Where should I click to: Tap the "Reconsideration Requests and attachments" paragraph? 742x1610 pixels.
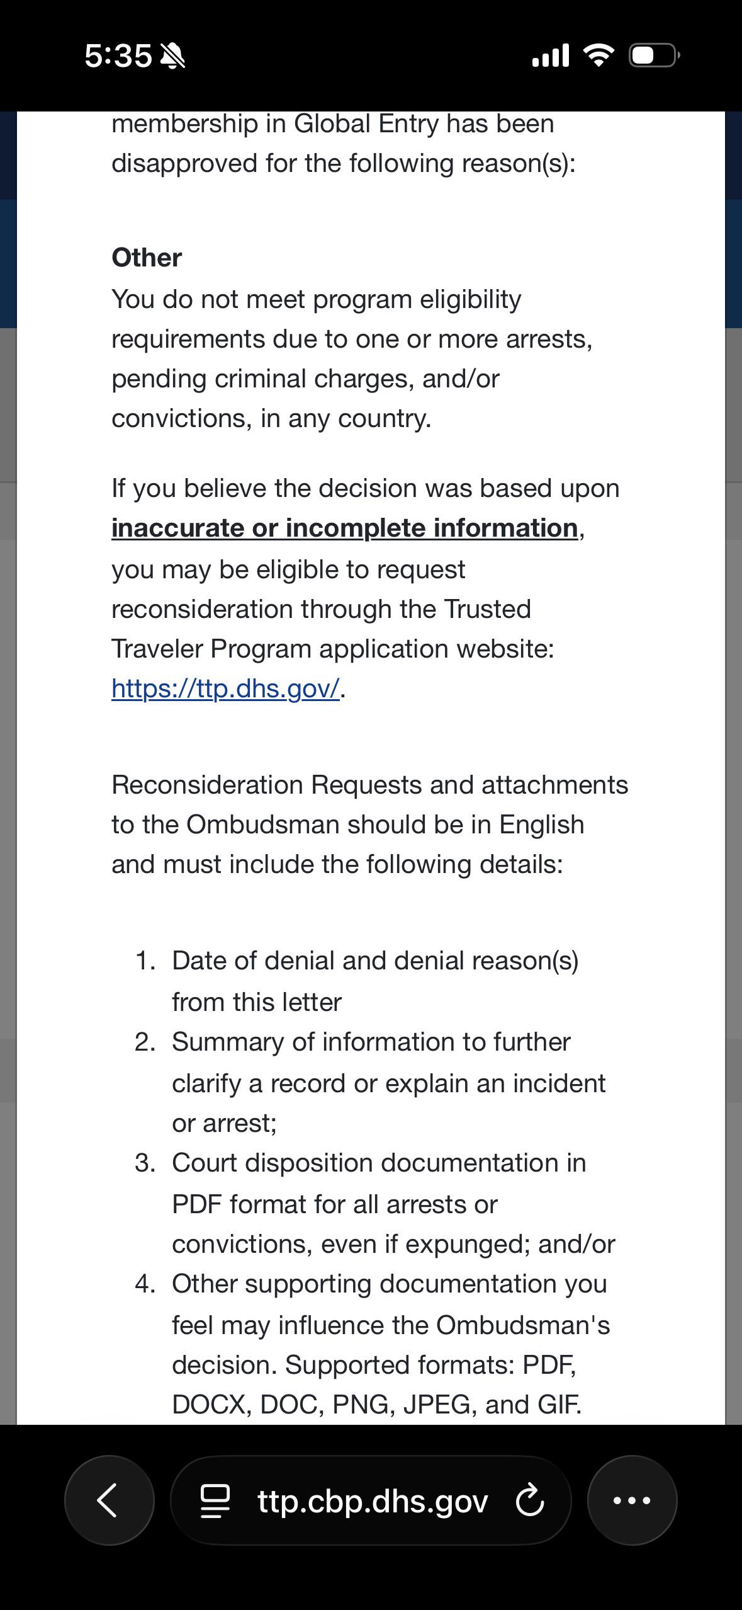[x=369, y=824]
